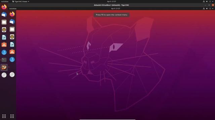Expand the remote session system menu arrow
The height and width of the screenshot is (120, 215).
213,8
